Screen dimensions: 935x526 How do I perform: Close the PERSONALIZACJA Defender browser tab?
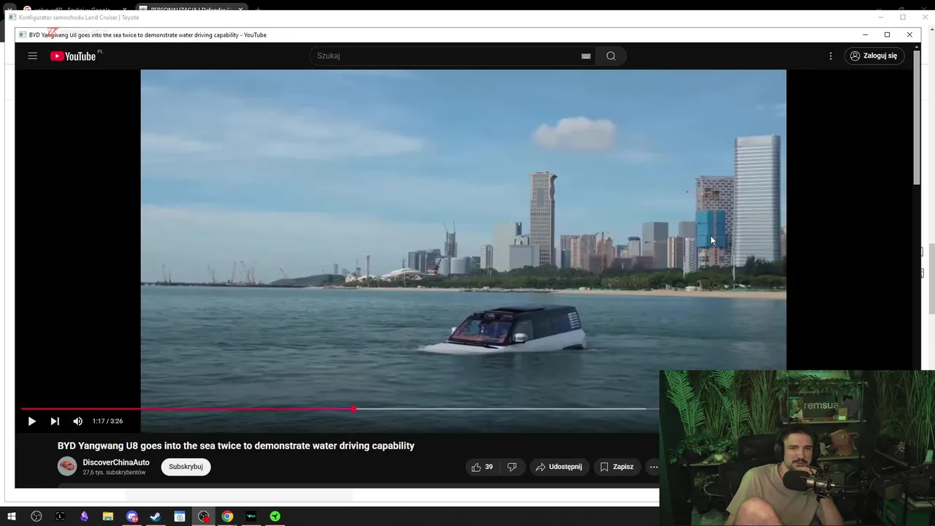[240, 9]
